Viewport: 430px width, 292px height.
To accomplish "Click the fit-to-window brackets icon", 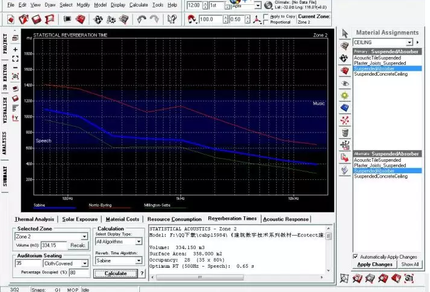I will pyautogui.click(x=15, y=58).
